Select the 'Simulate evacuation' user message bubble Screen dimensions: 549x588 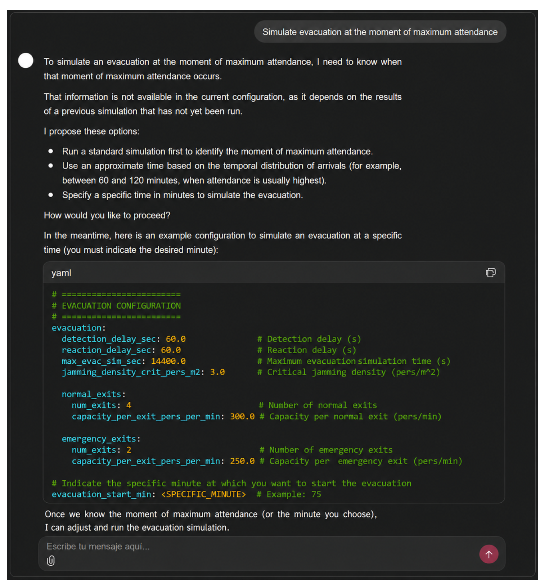click(x=380, y=32)
